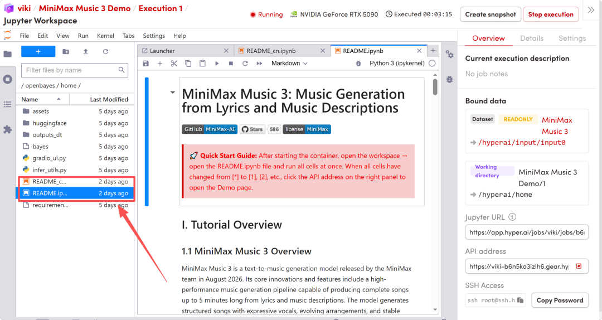Image resolution: width=602 pixels, height=320 pixels.
Task: Open the Settings menu
Action: (x=154, y=36)
